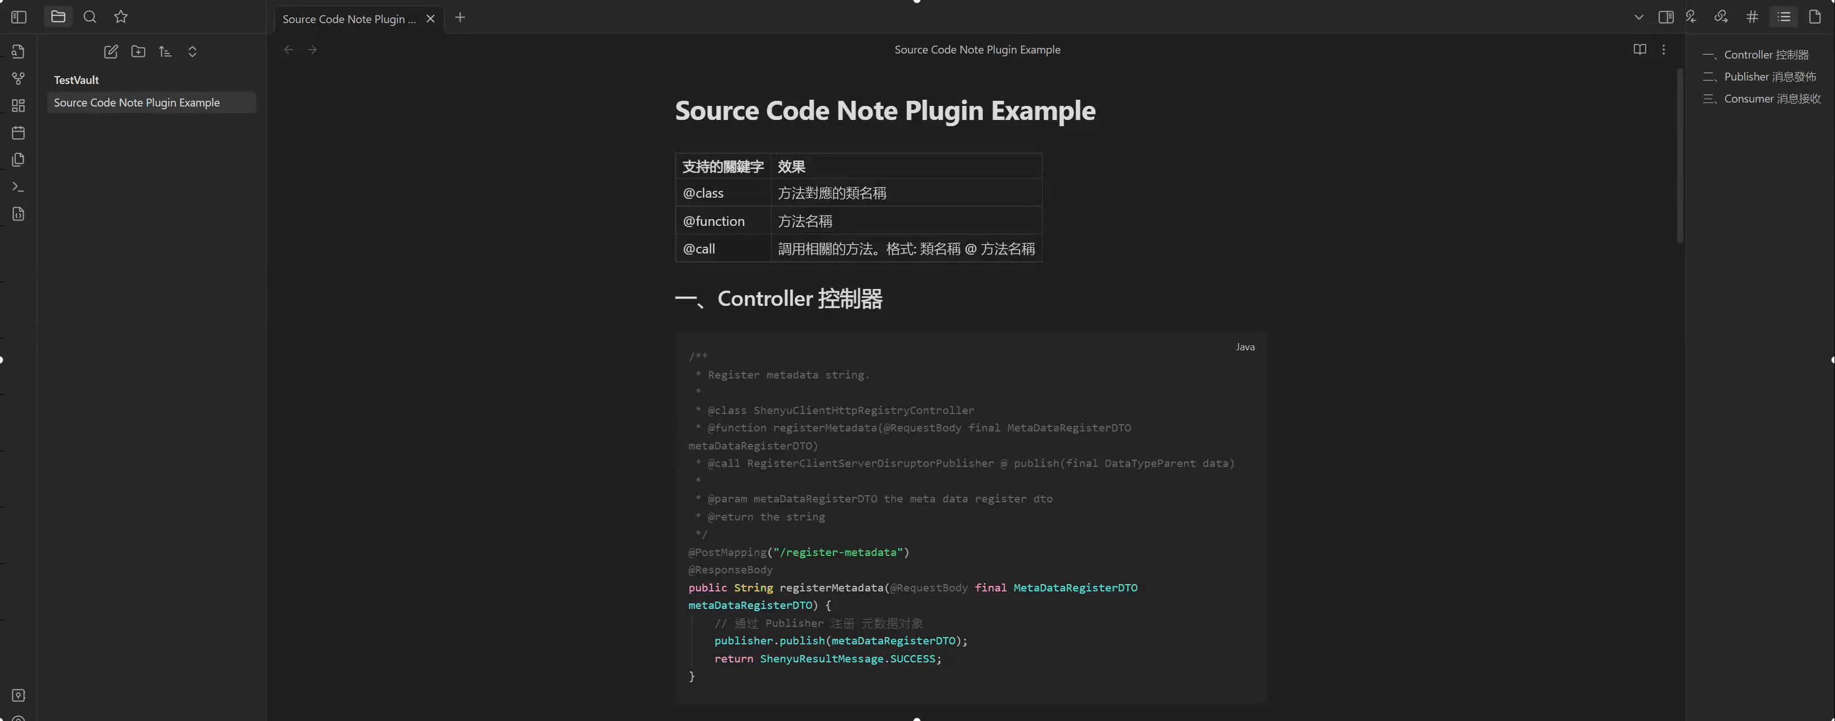Toggle the right sidebar panel icon
The height and width of the screenshot is (721, 1835).
point(1665,17)
